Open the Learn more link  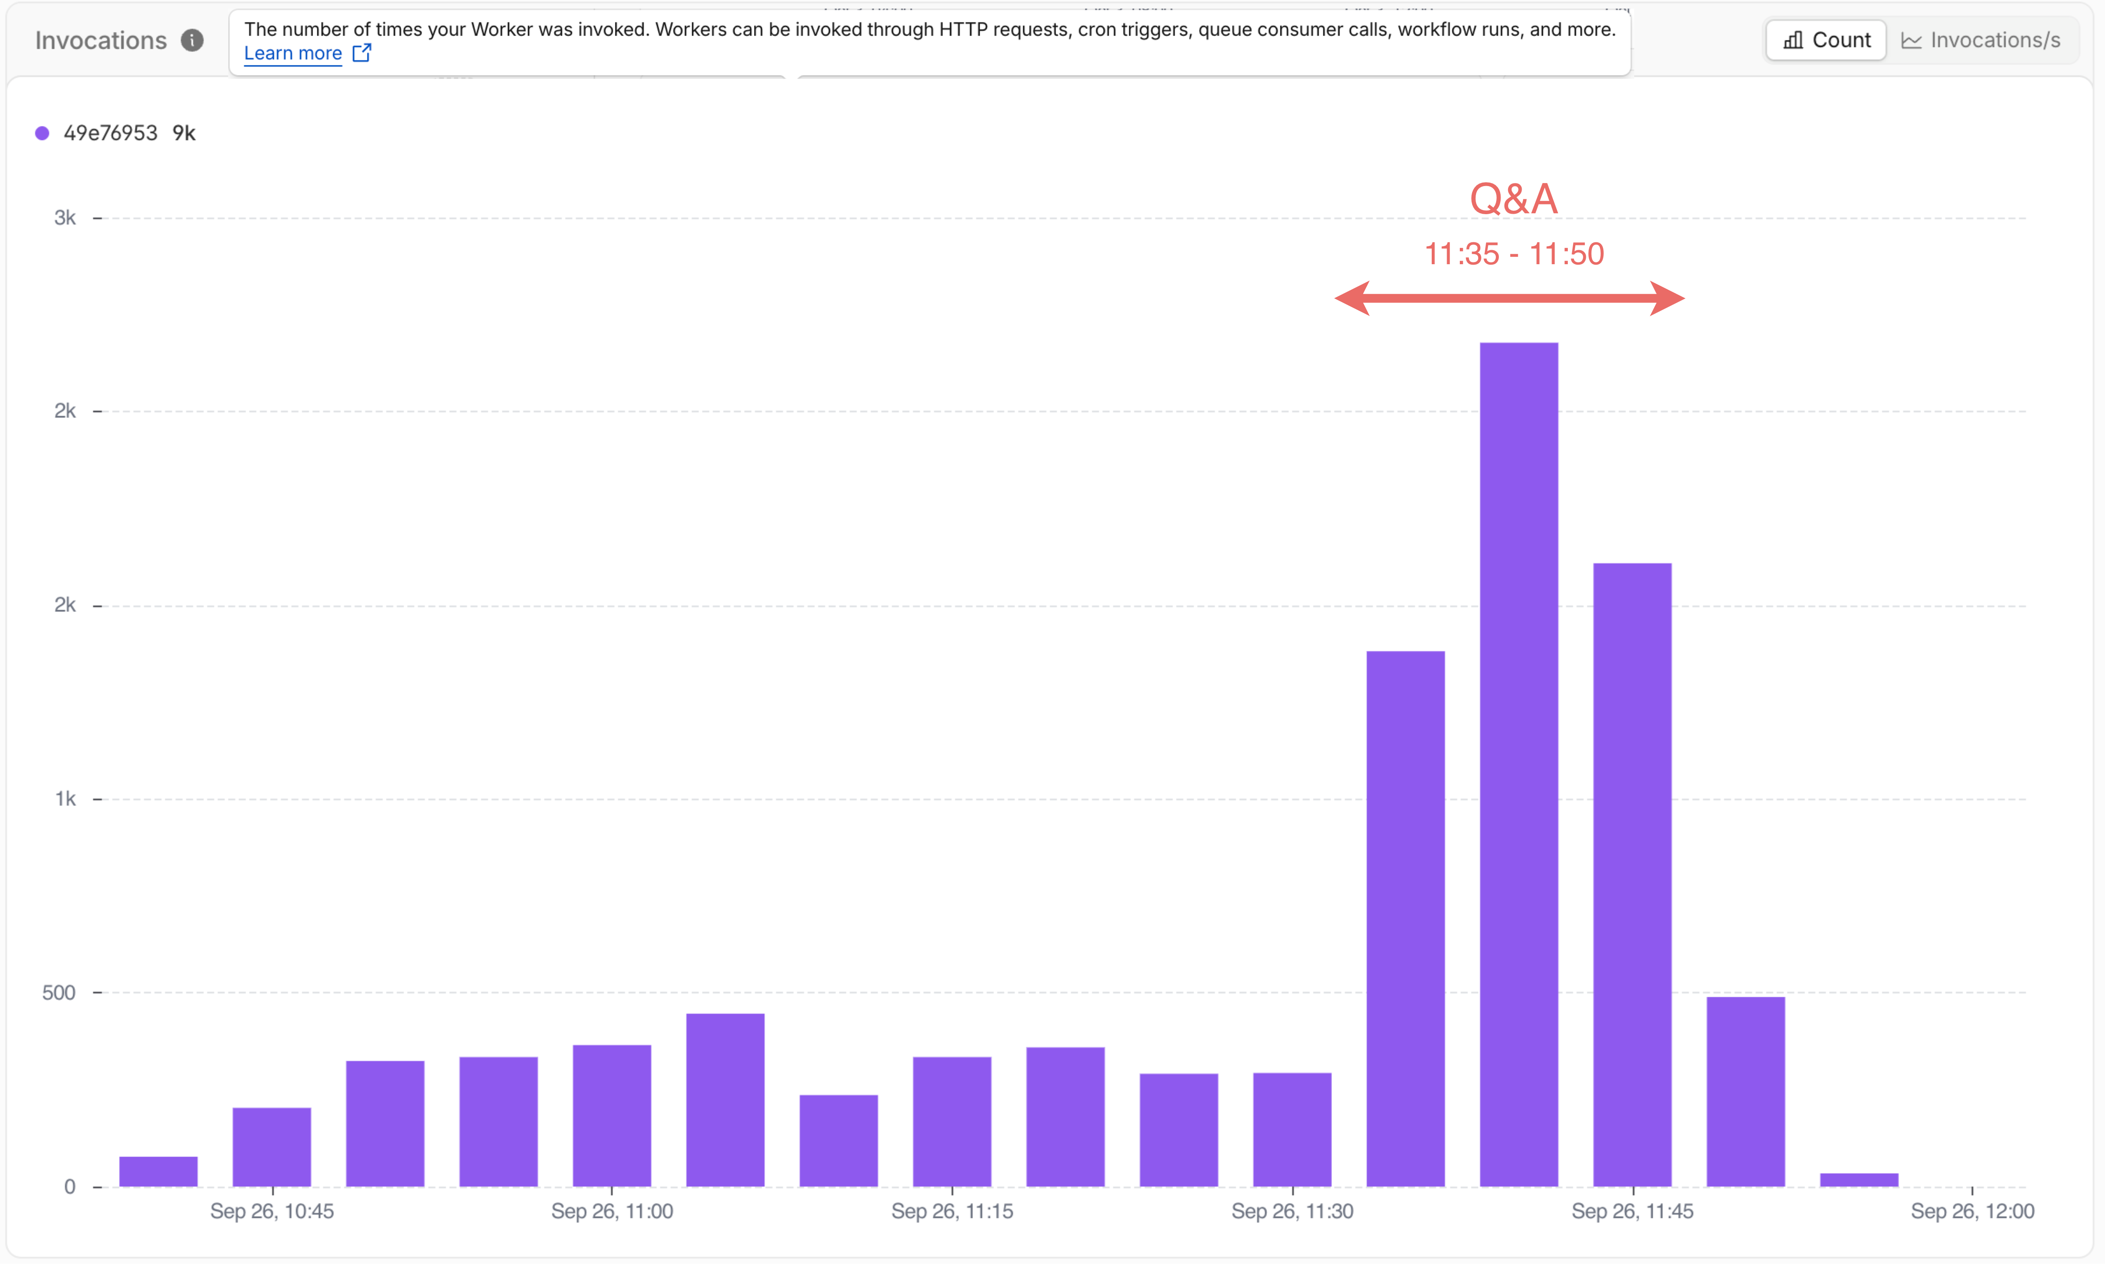pyautogui.click(x=293, y=53)
